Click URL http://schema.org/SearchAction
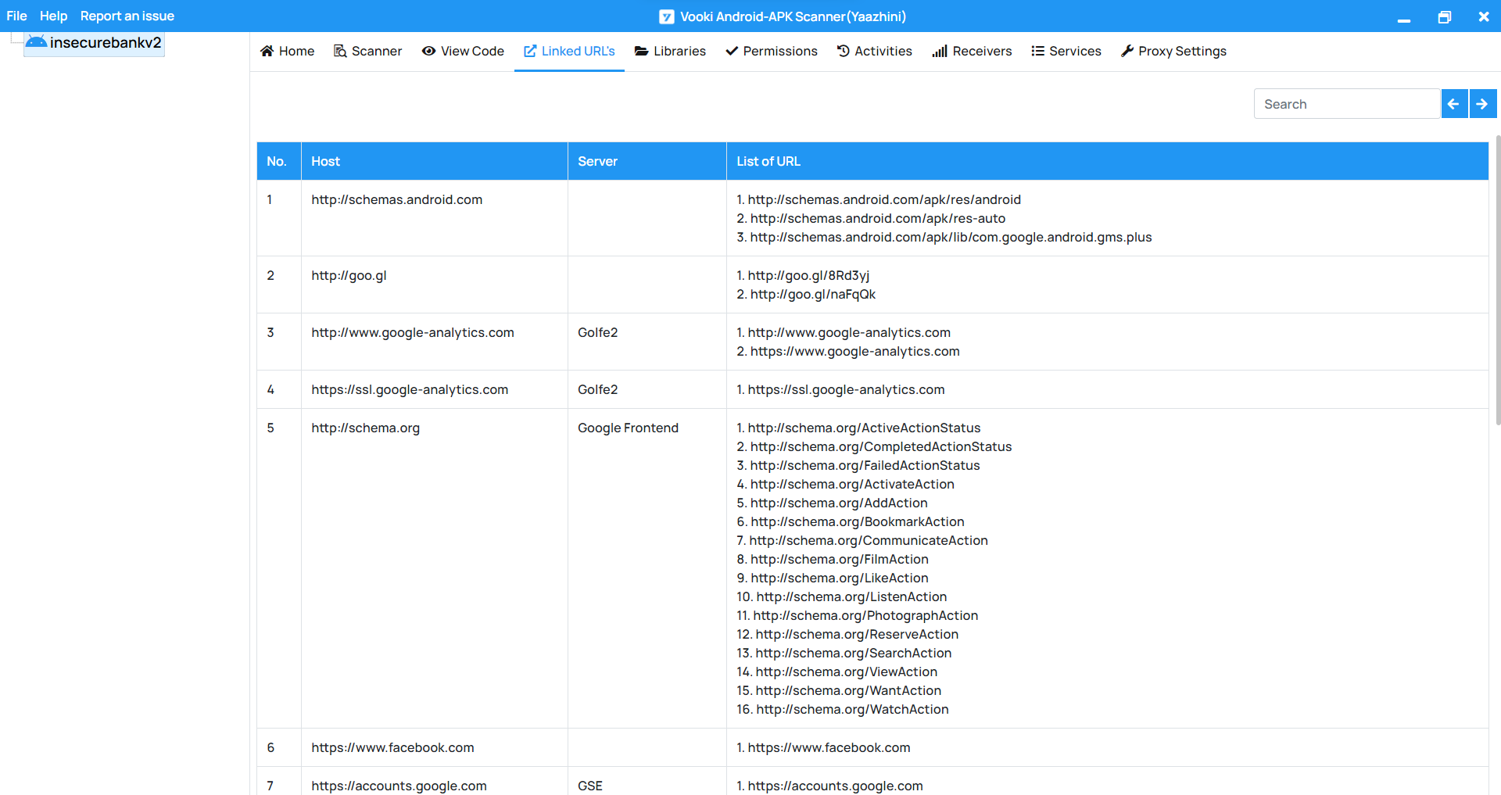The height and width of the screenshot is (795, 1501). coord(854,653)
